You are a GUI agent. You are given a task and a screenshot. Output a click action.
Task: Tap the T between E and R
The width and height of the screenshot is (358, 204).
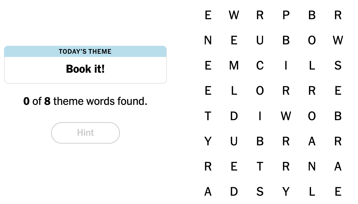[x=260, y=166]
